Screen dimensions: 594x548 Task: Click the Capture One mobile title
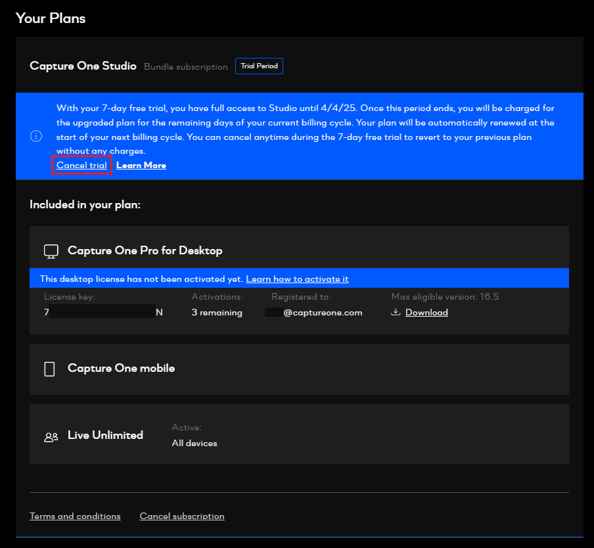[x=121, y=368]
